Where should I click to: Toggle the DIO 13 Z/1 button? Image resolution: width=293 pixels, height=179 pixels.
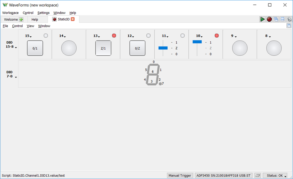point(103,48)
